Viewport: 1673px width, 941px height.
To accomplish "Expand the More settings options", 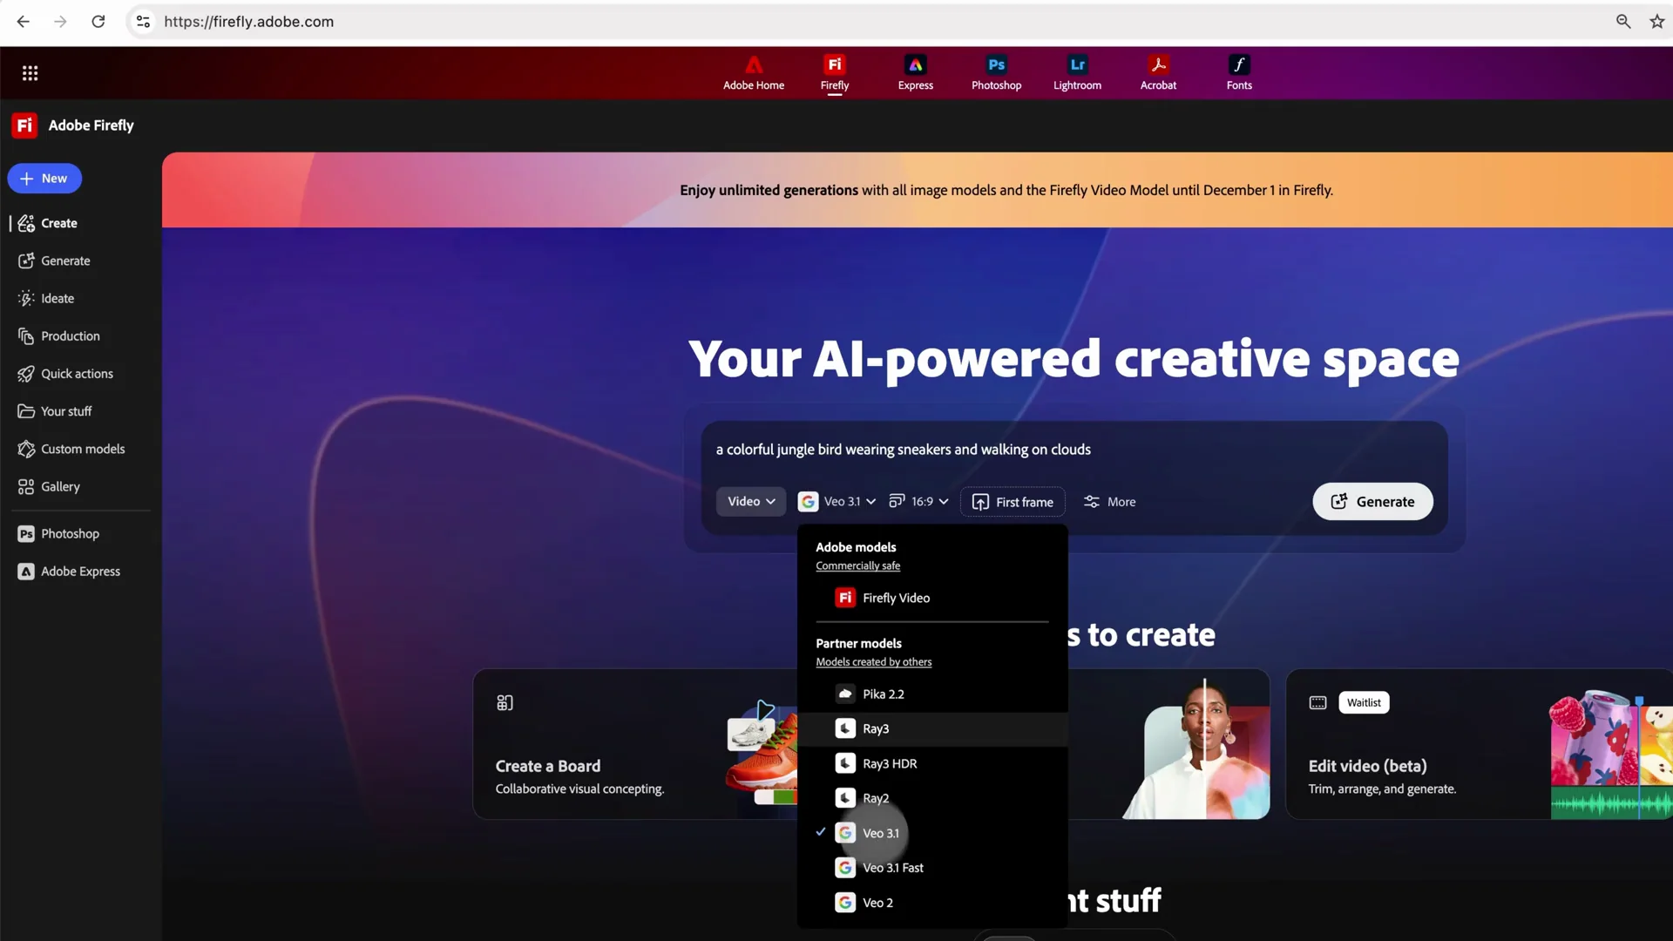I will (1109, 501).
